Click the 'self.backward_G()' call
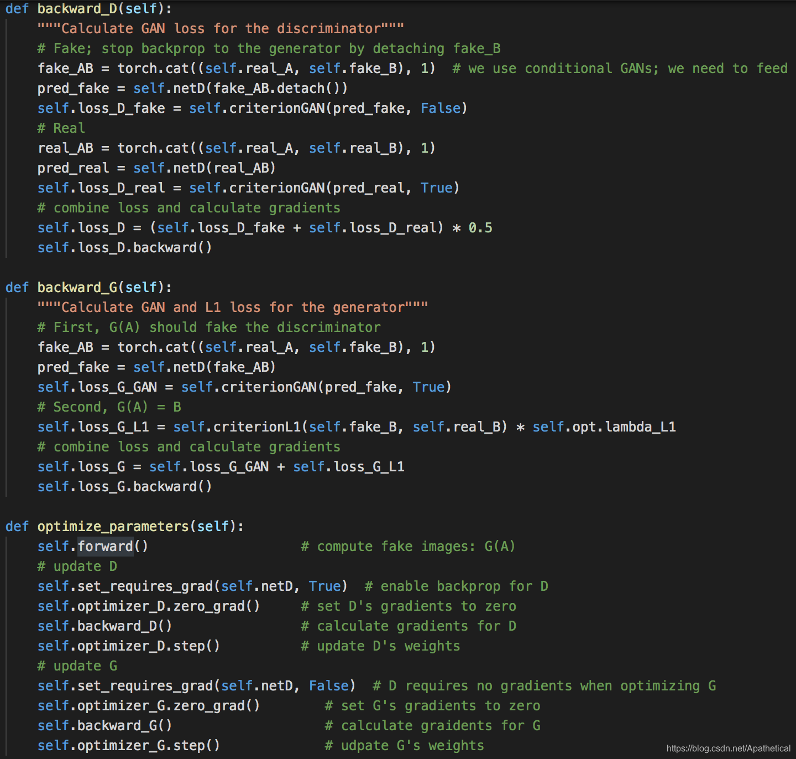Screen dimensions: 796x759 [105, 726]
